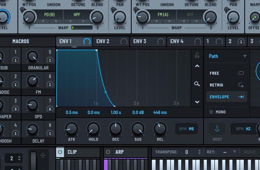
Task: Click the 0.0 dB sustain value
Action: pos(138,113)
